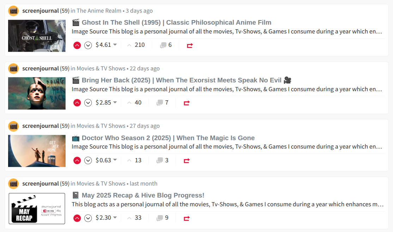Image resolution: width=393 pixels, height=232 pixels.
Task: Expand the $4.61 payout details
Action: click(x=106, y=45)
